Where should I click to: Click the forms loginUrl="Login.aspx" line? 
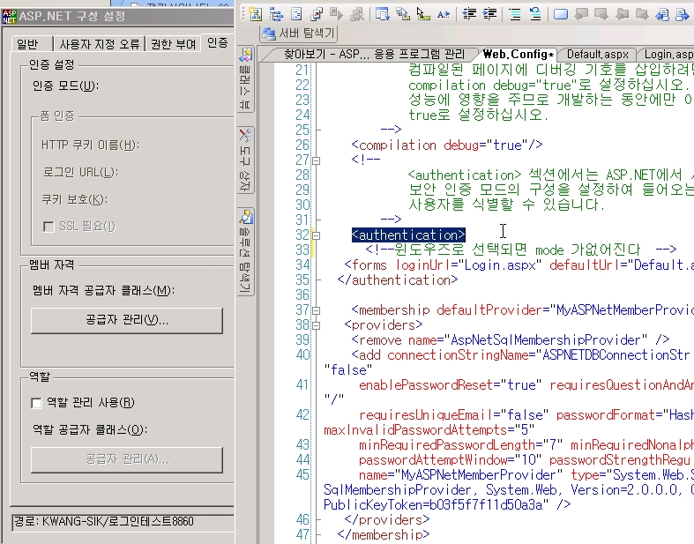(x=519, y=265)
